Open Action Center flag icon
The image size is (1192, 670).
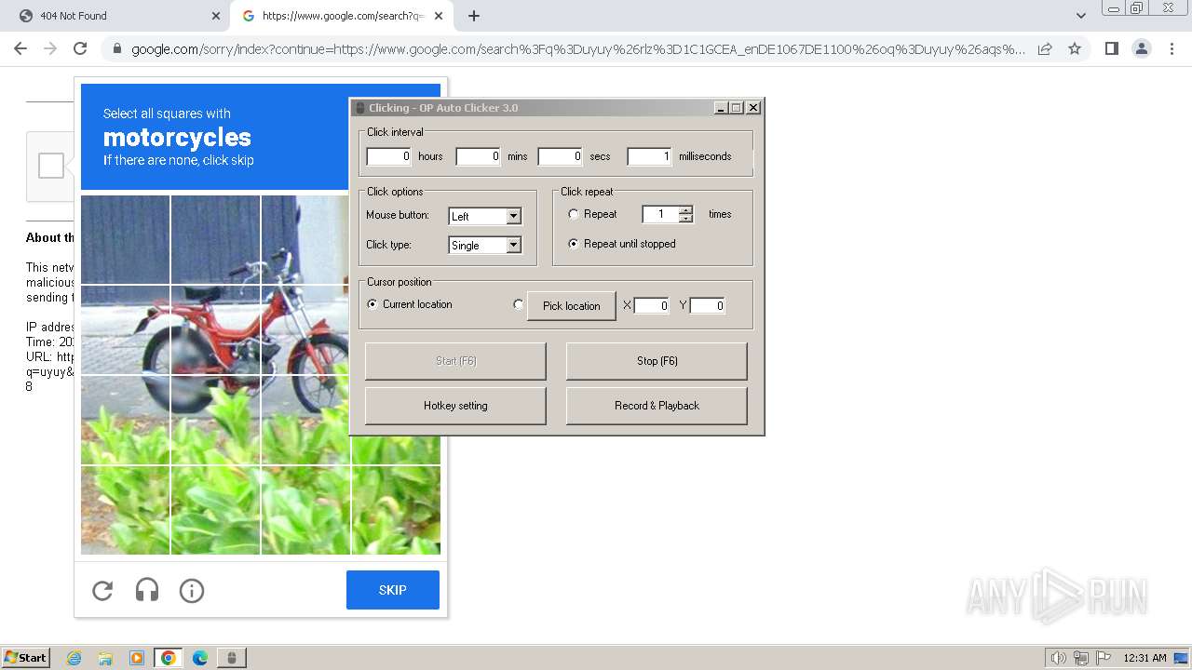coord(1104,658)
